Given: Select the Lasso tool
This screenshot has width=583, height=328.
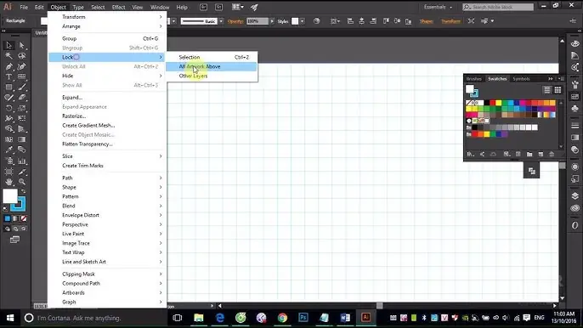Looking at the screenshot, I should tap(22, 56).
